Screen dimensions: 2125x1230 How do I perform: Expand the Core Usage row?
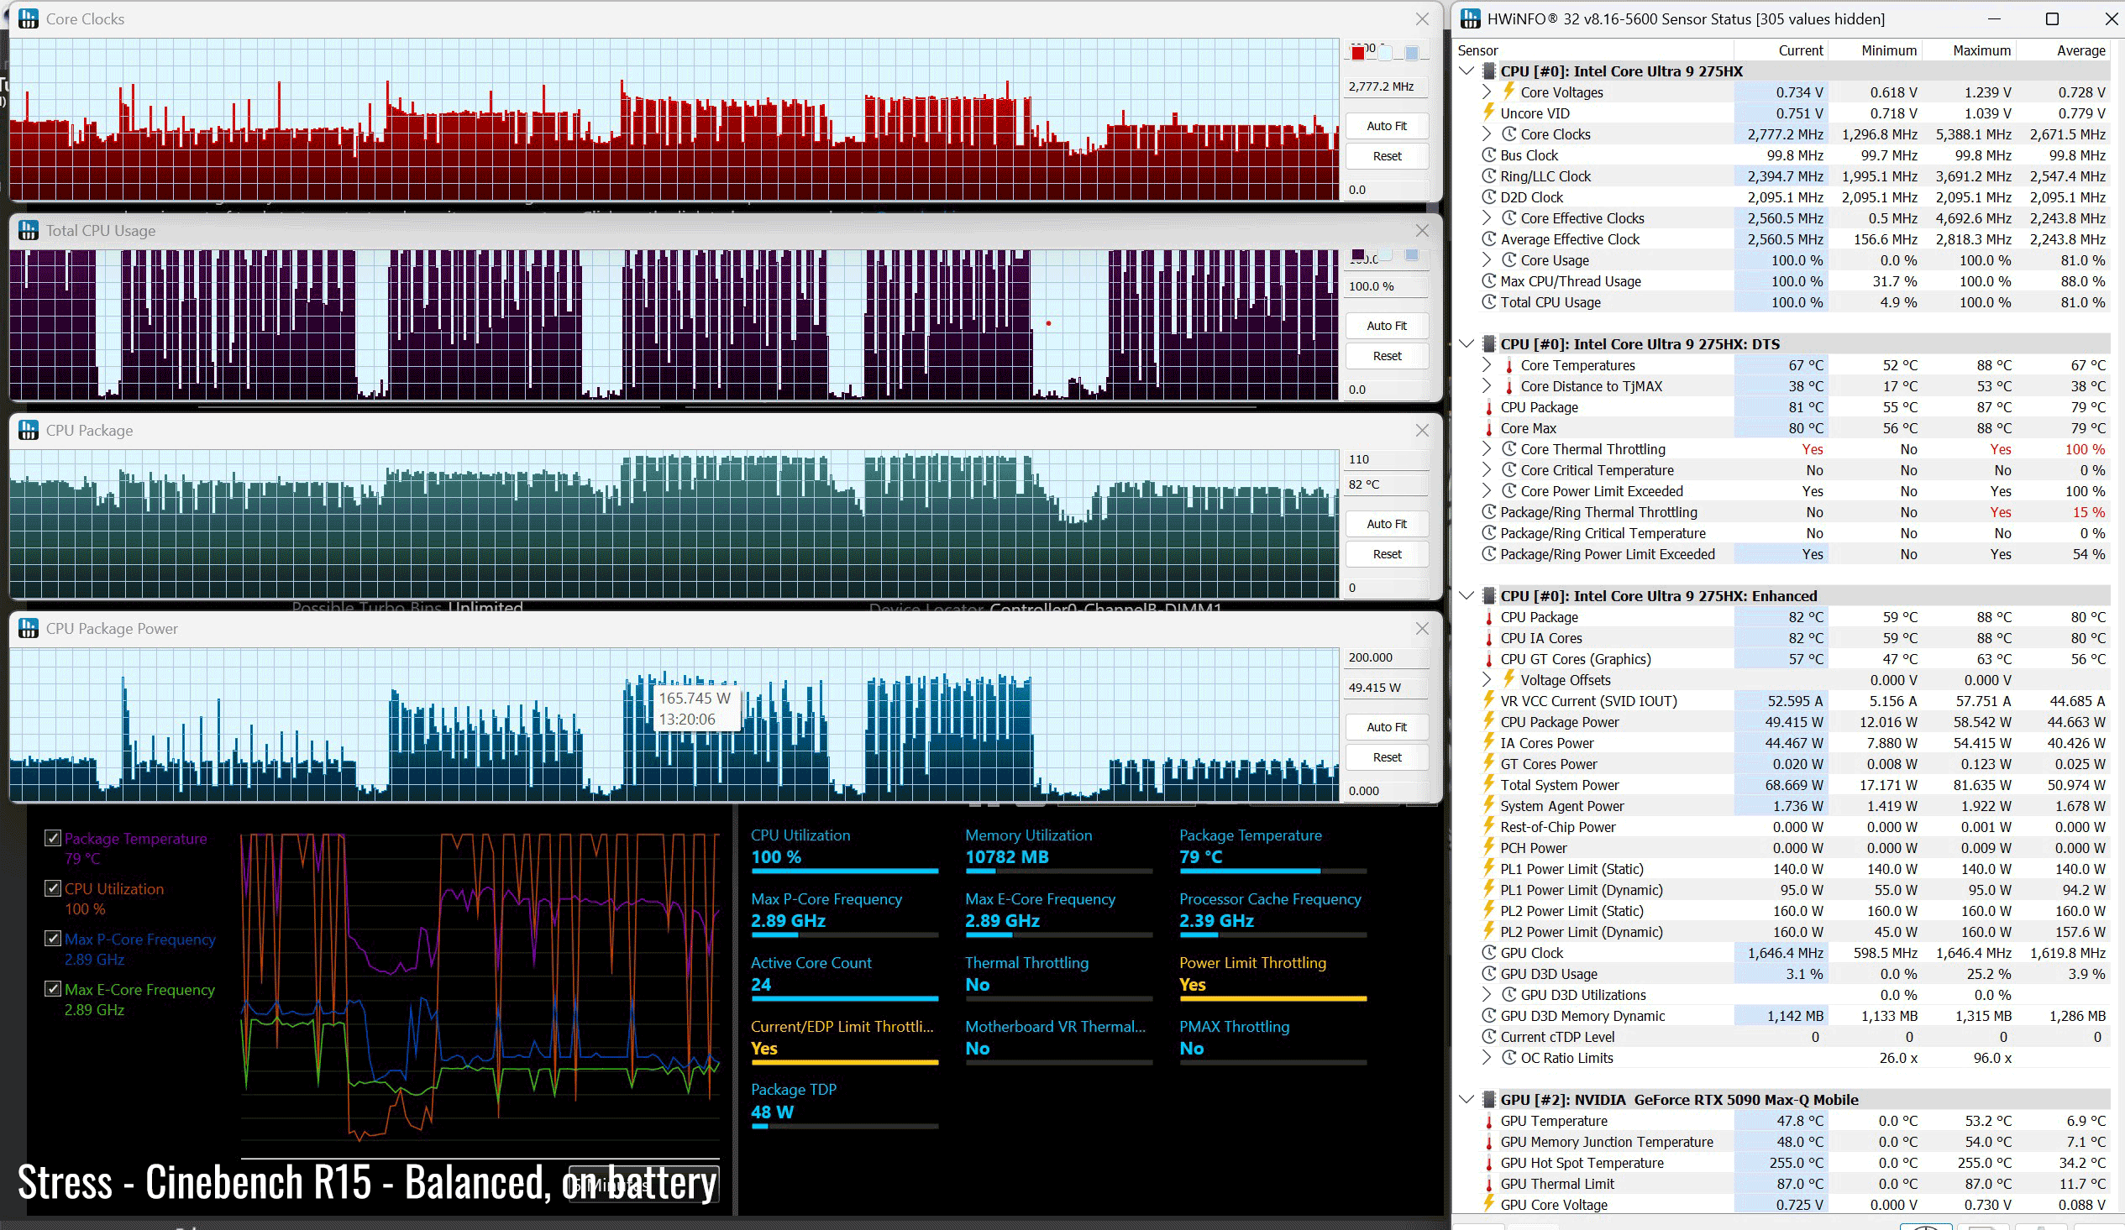click(1487, 259)
